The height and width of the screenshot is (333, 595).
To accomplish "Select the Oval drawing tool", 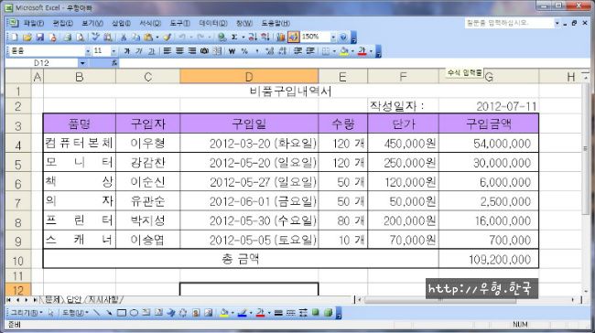I will click(134, 313).
